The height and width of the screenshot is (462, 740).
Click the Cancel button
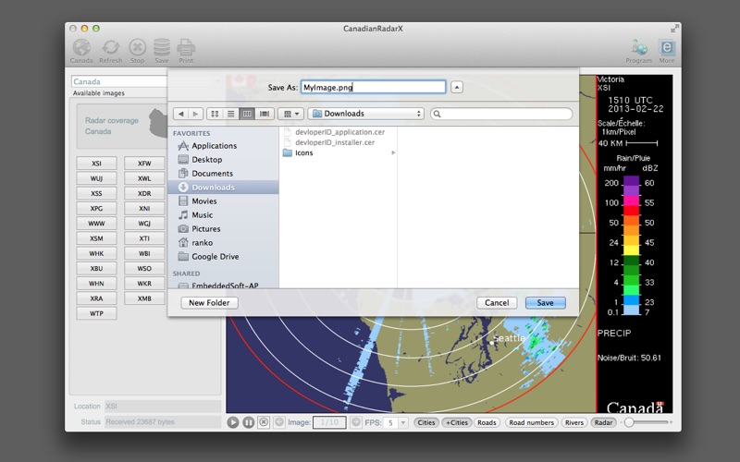pyautogui.click(x=497, y=303)
